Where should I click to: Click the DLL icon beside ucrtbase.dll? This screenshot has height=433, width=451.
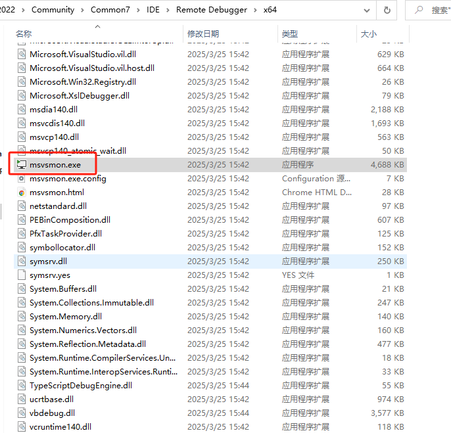pyautogui.click(x=22, y=399)
